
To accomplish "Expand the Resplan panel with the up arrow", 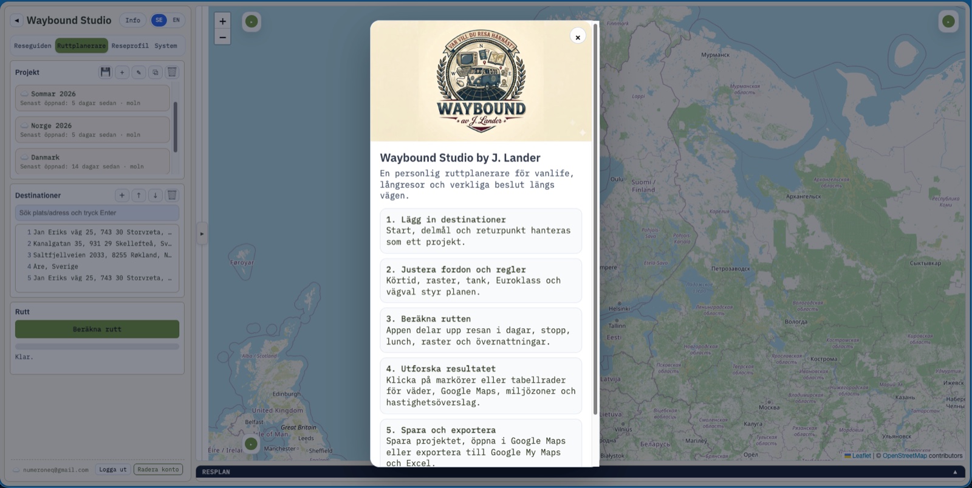I will click(x=955, y=472).
